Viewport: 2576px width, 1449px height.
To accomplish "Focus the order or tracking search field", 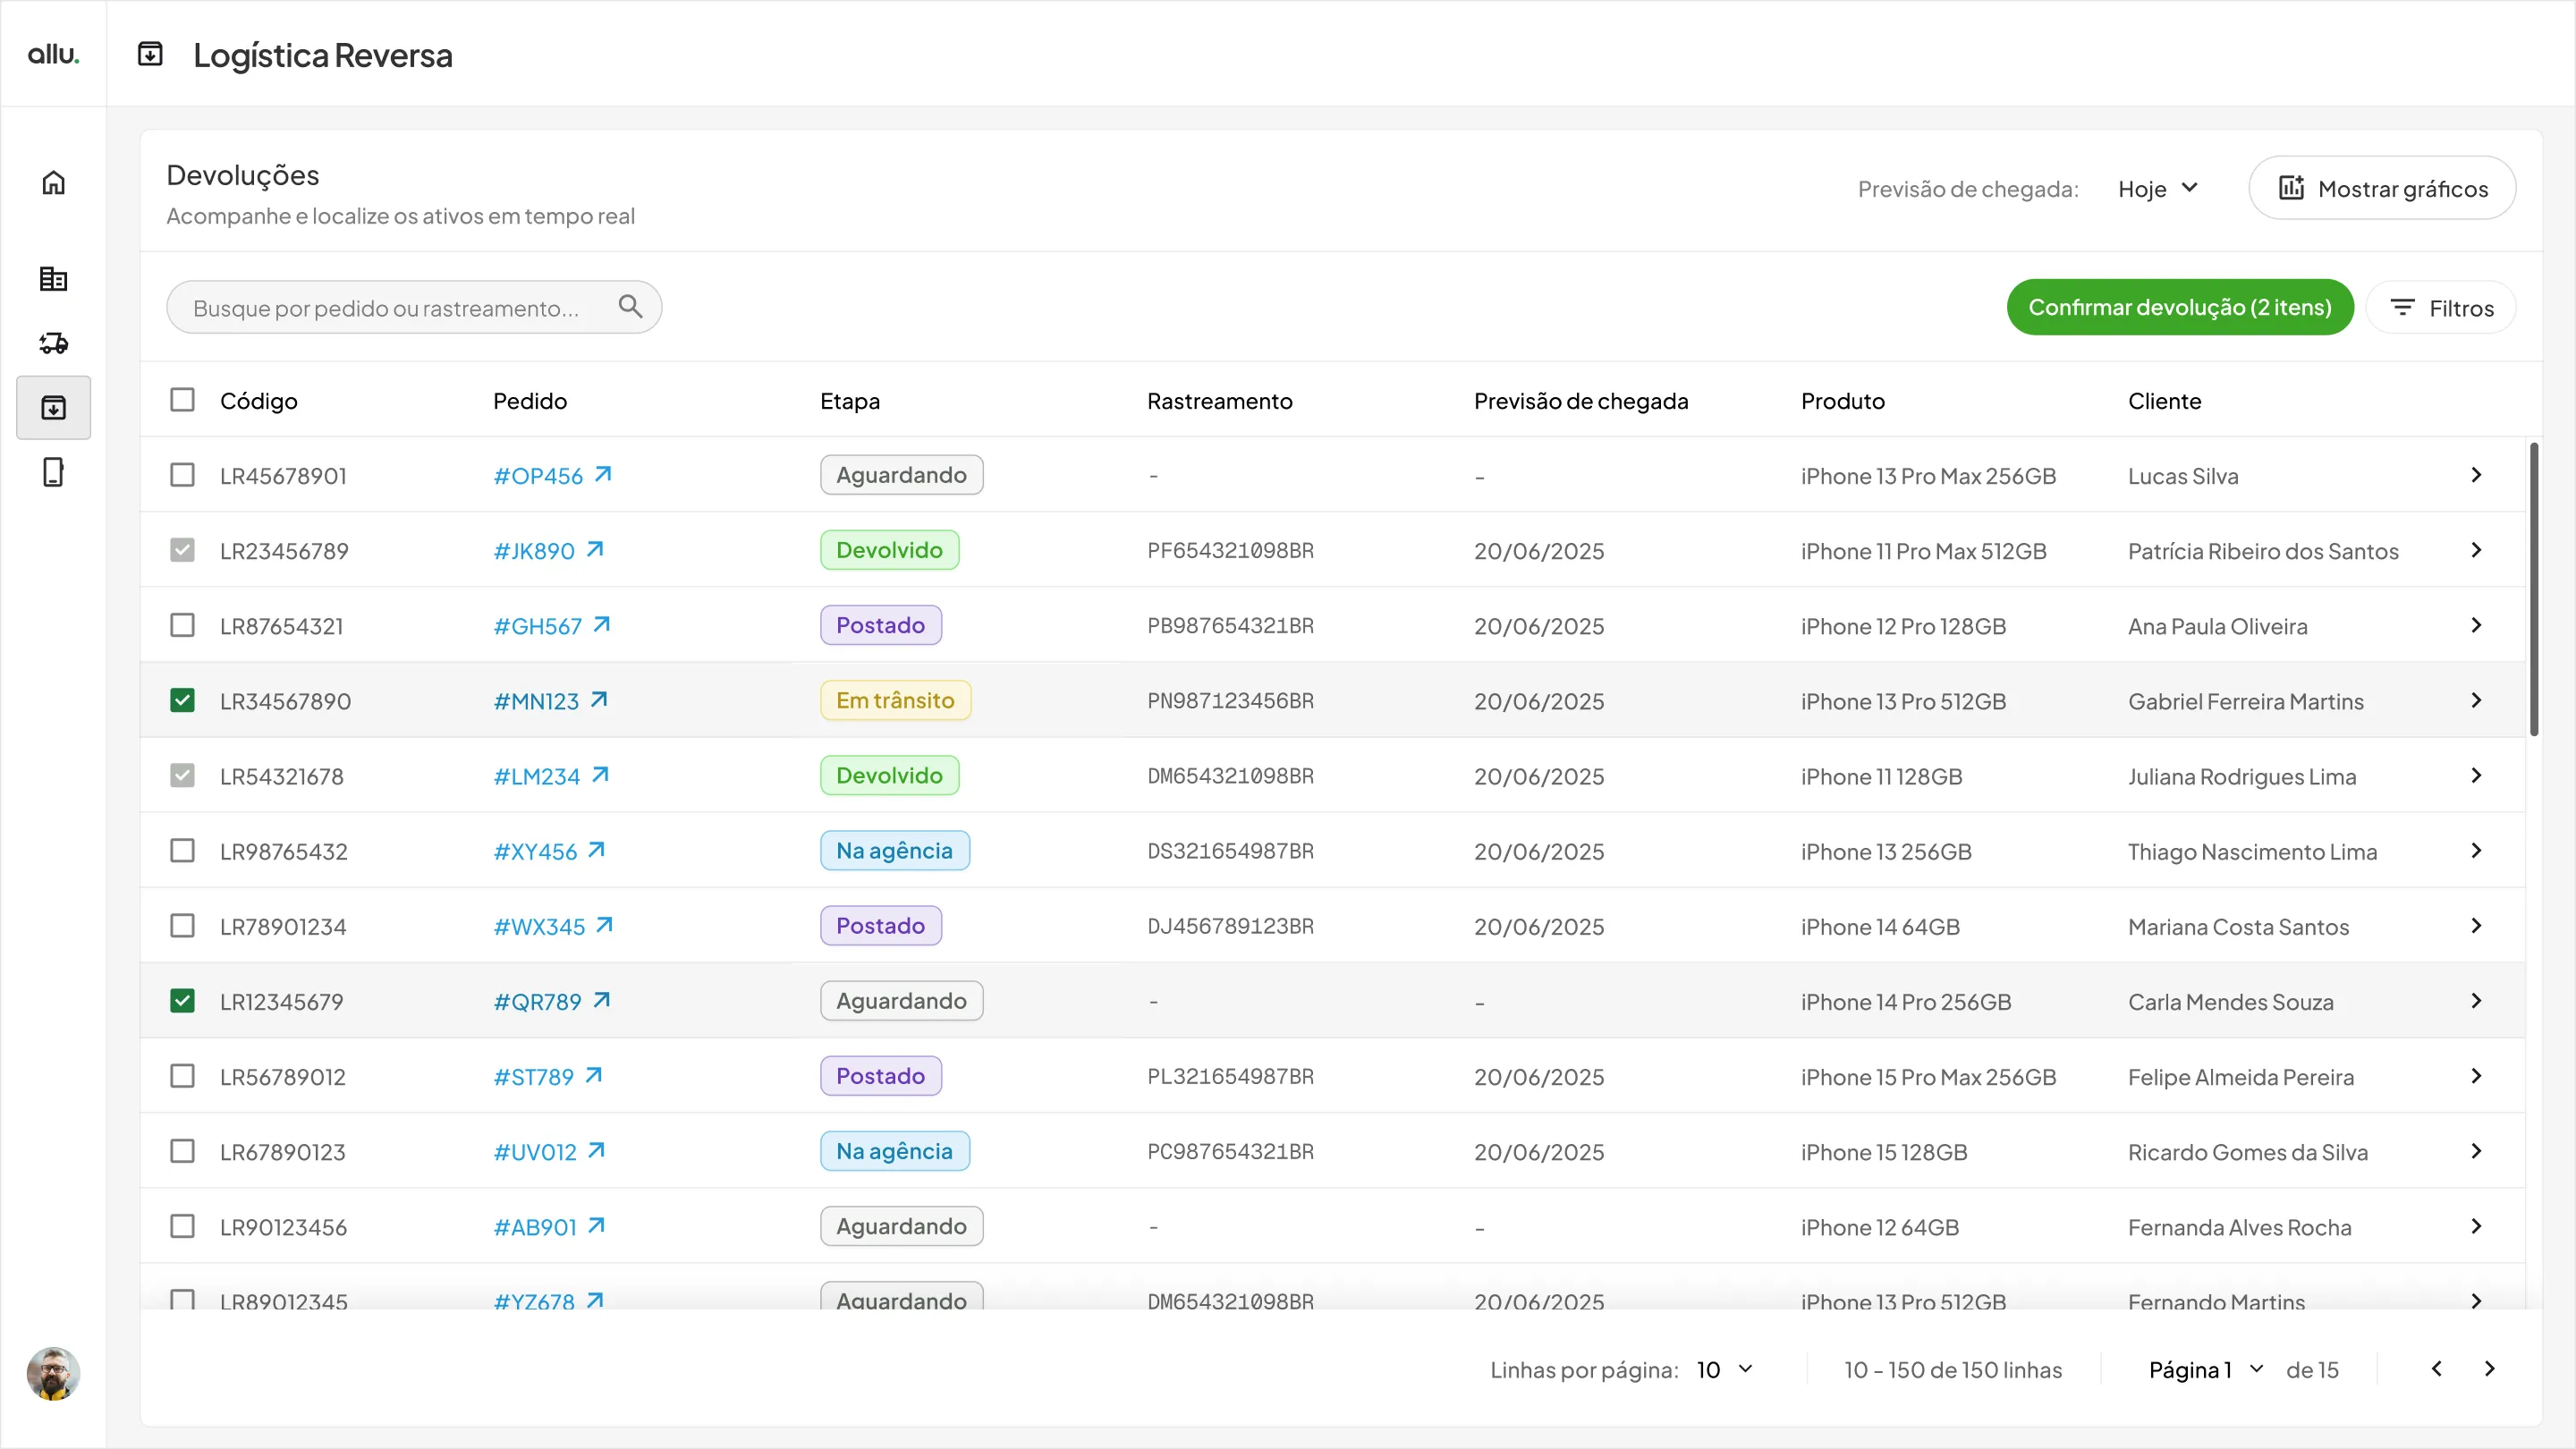I will click(414, 307).
